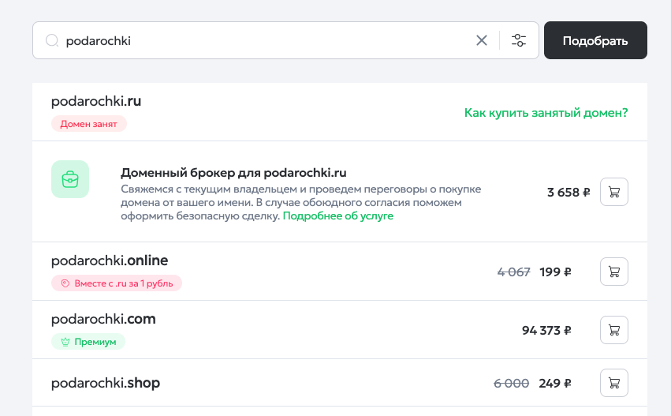Viewport: 671px width, 416px height.
Task: Add podarochki.online to cart
Action: click(613, 272)
